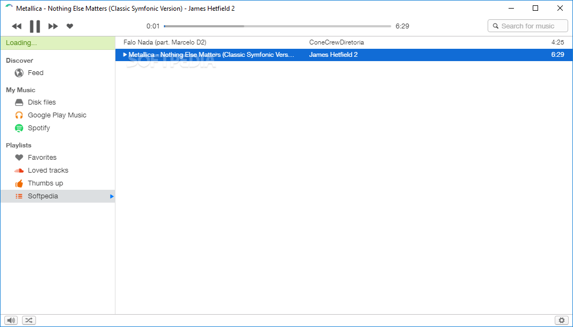Select the Falo Nada track row

[344, 42]
